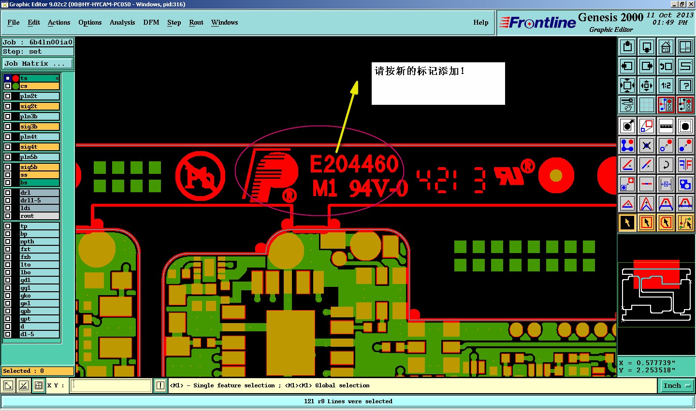Click the X Y coordinate input field
This screenshot has width=696, height=411.
pos(111,385)
